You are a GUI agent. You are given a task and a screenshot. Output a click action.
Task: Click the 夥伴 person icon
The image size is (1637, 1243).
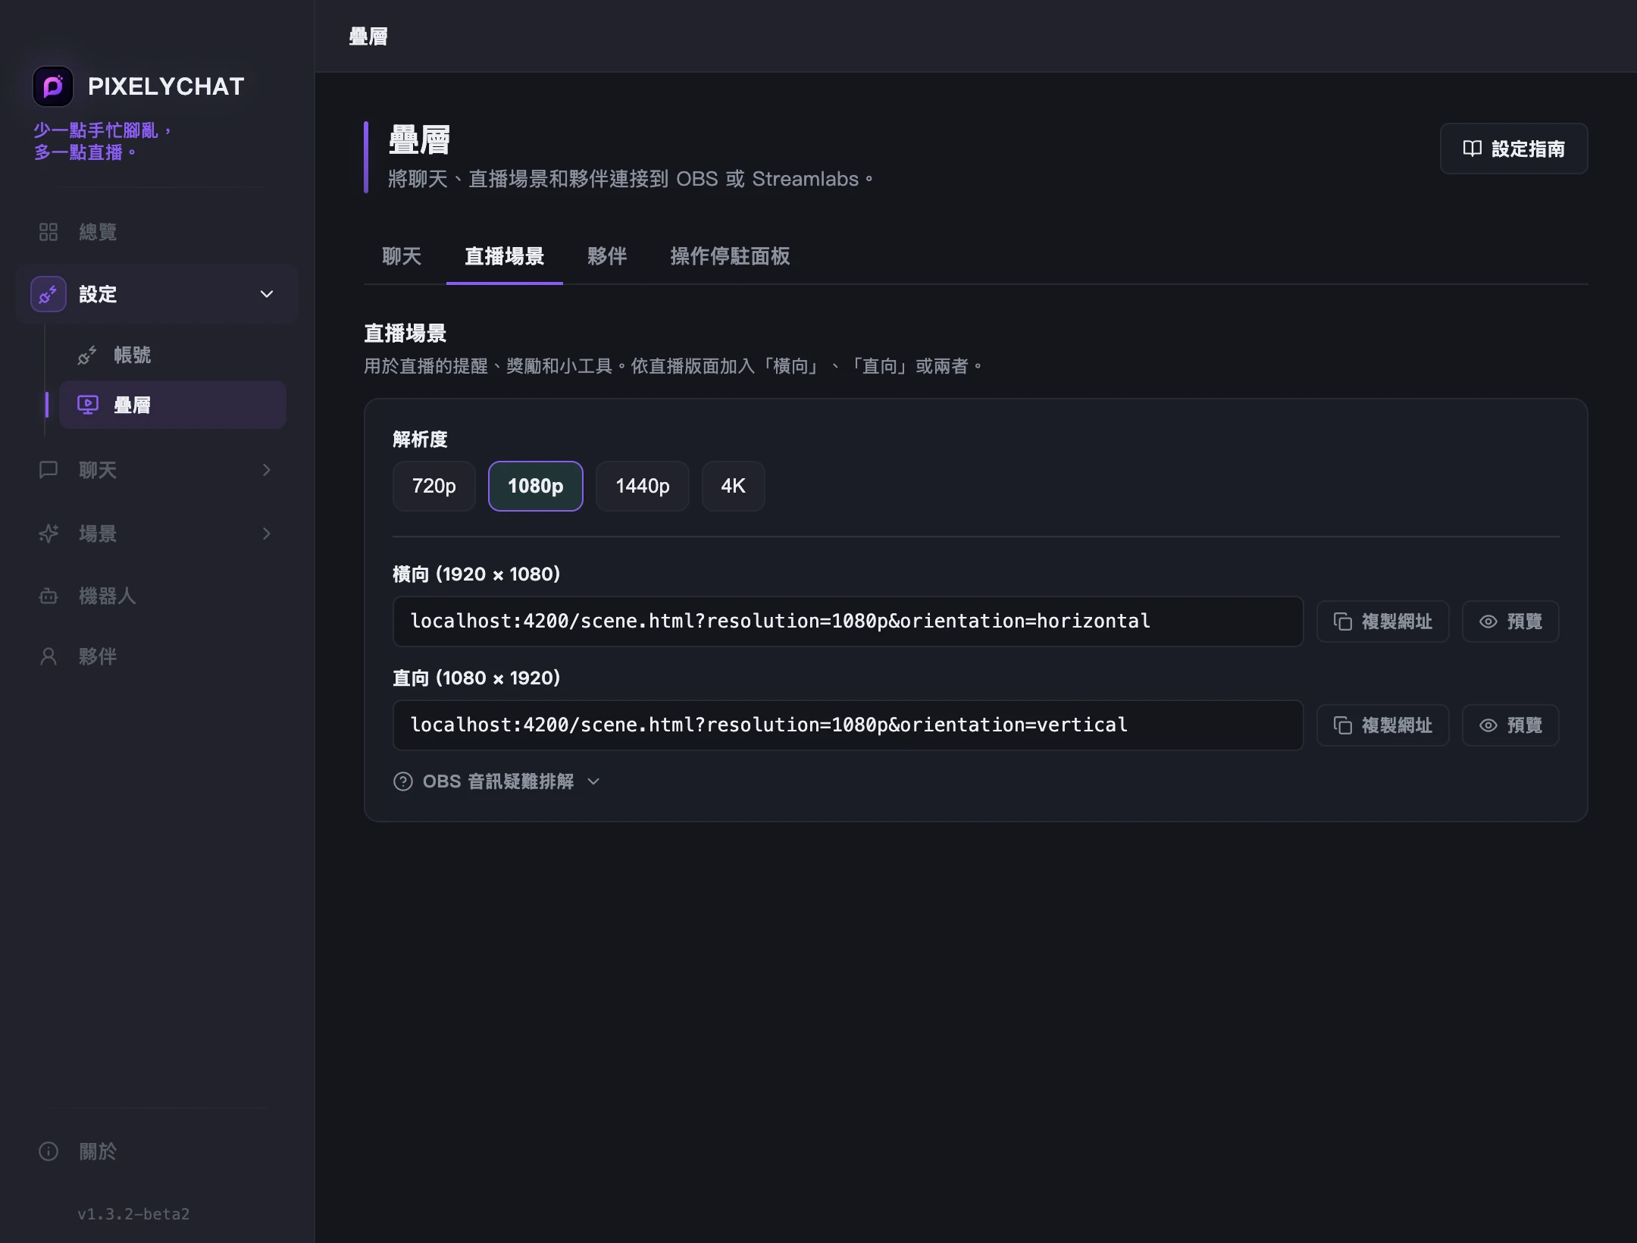point(49,656)
